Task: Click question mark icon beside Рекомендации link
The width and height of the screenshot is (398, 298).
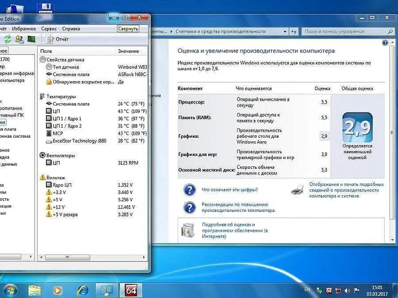Action: [x=190, y=207]
